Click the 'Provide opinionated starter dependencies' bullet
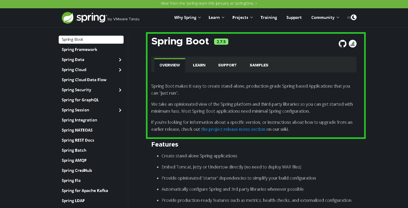This screenshot has width=408, height=208. pos(239,178)
